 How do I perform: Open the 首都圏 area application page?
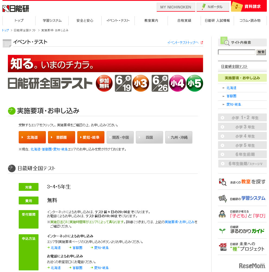[x=61, y=137]
